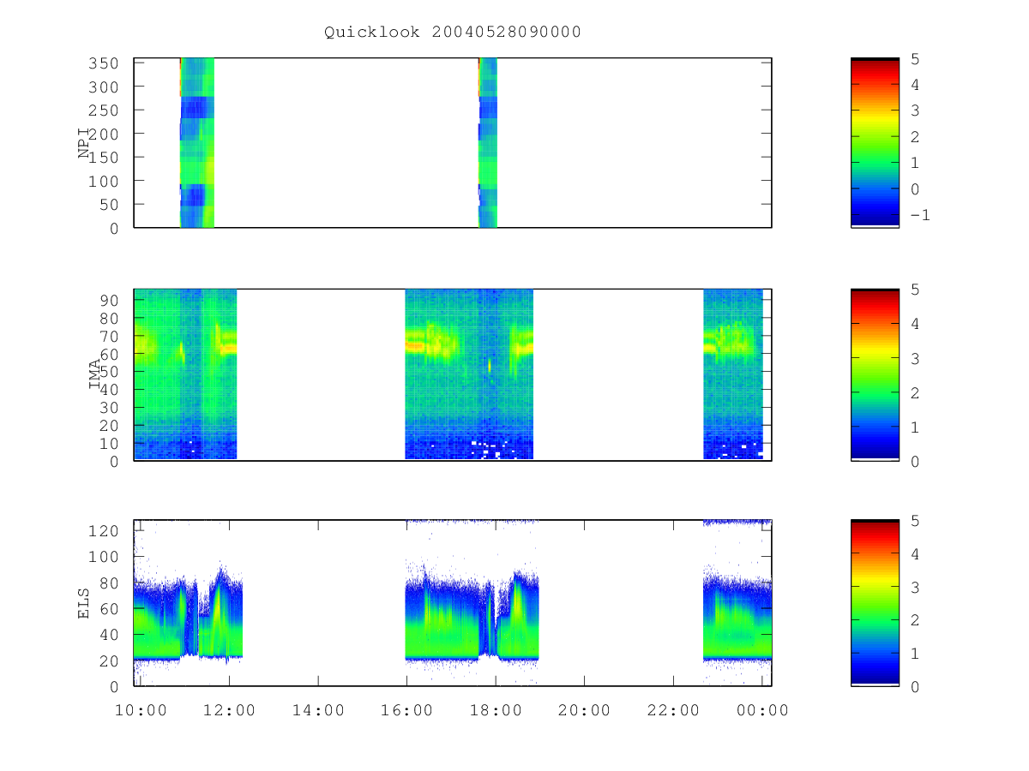Click the 22:00 time axis label

pos(673,710)
